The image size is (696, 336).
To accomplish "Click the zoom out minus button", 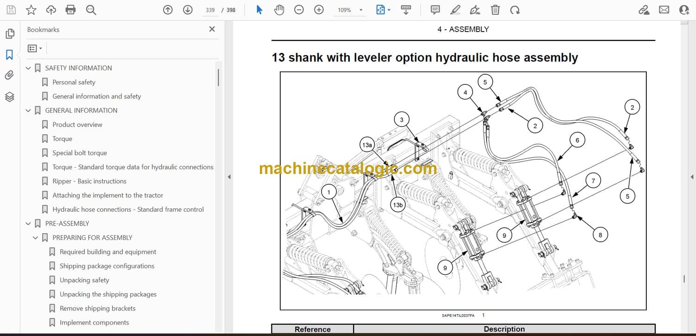I will click(299, 10).
